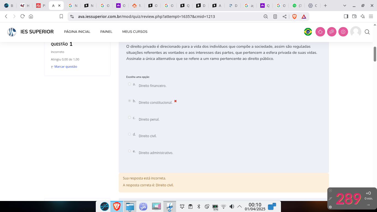
Task: Click the Brazil flag language icon
Action: point(308,32)
